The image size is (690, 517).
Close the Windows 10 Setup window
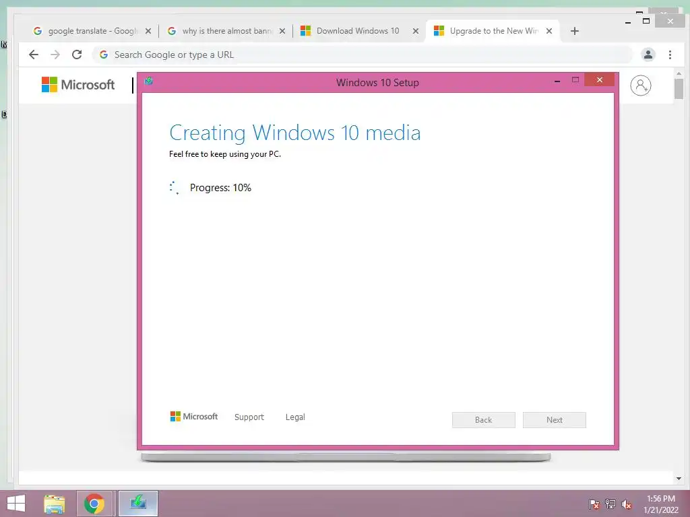pos(599,80)
